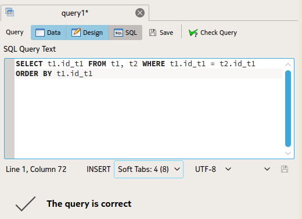
Task: Click in the SQL query text editor
Action: tap(148, 116)
